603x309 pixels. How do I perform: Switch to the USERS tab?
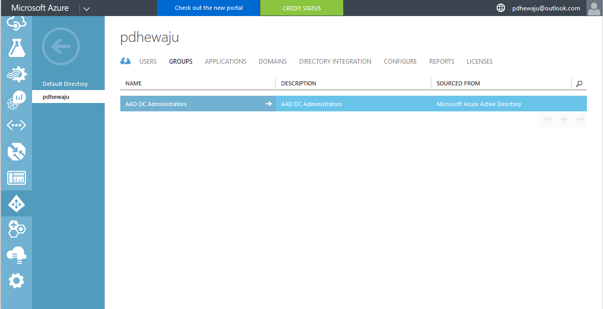pyautogui.click(x=148, y=62)
